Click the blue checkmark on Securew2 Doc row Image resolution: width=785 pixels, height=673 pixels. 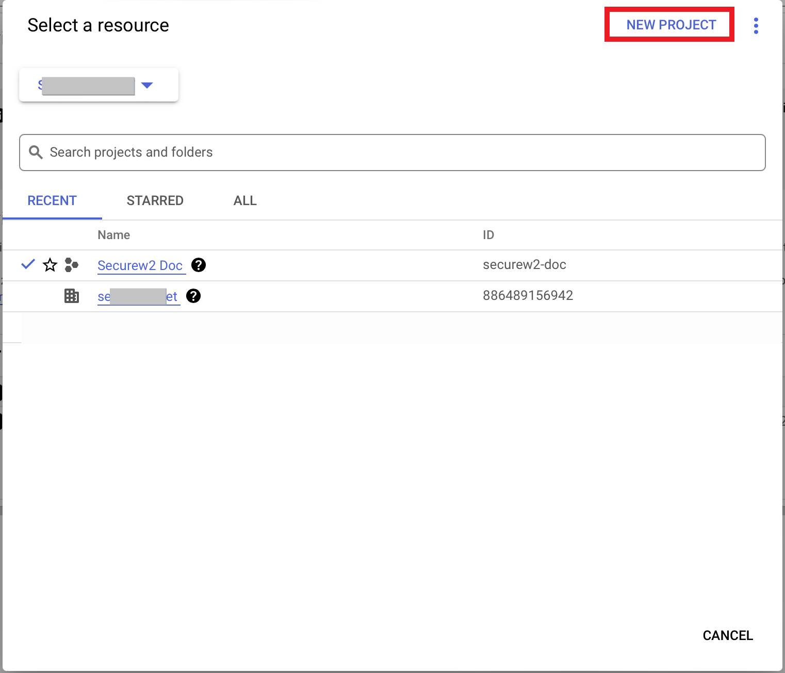point(28,264)
